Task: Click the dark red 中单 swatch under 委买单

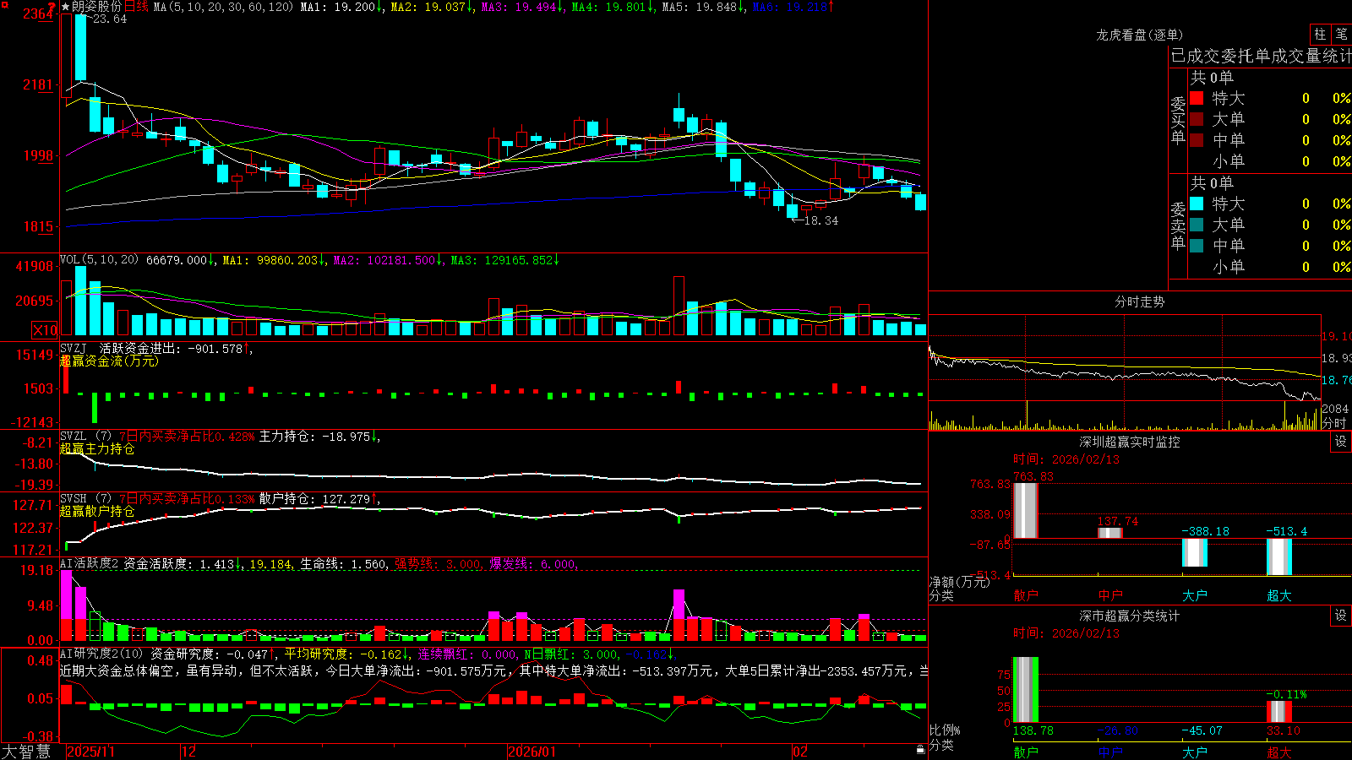Action: 1197,140
